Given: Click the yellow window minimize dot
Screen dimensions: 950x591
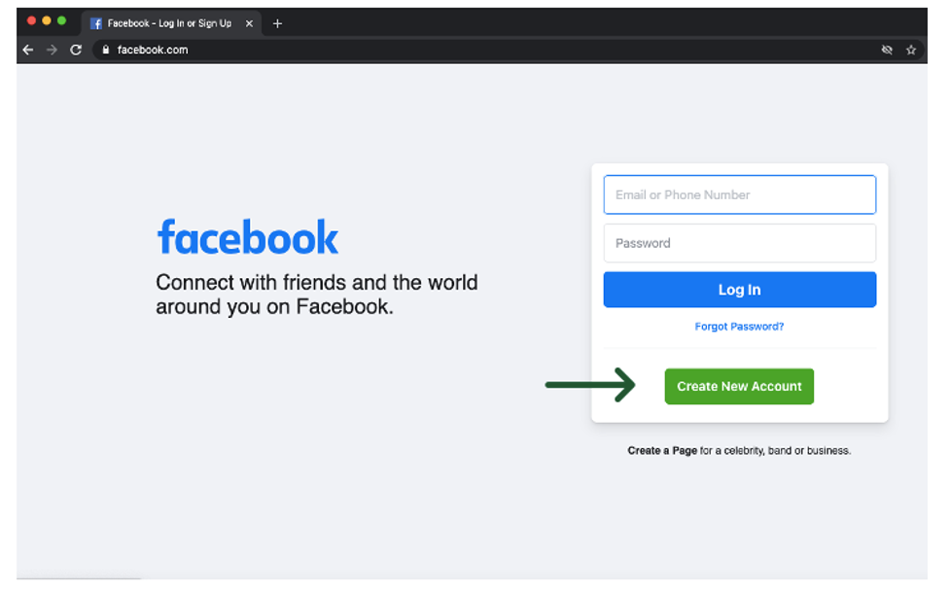Looking at the screenshot, I should tap(47, 20).
